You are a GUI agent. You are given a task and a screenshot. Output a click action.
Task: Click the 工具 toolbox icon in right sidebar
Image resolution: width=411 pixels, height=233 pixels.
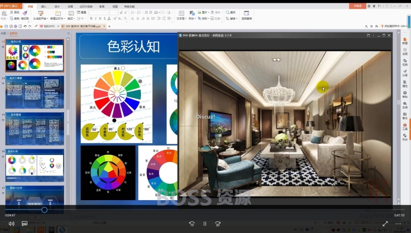[x=405, y=126]
